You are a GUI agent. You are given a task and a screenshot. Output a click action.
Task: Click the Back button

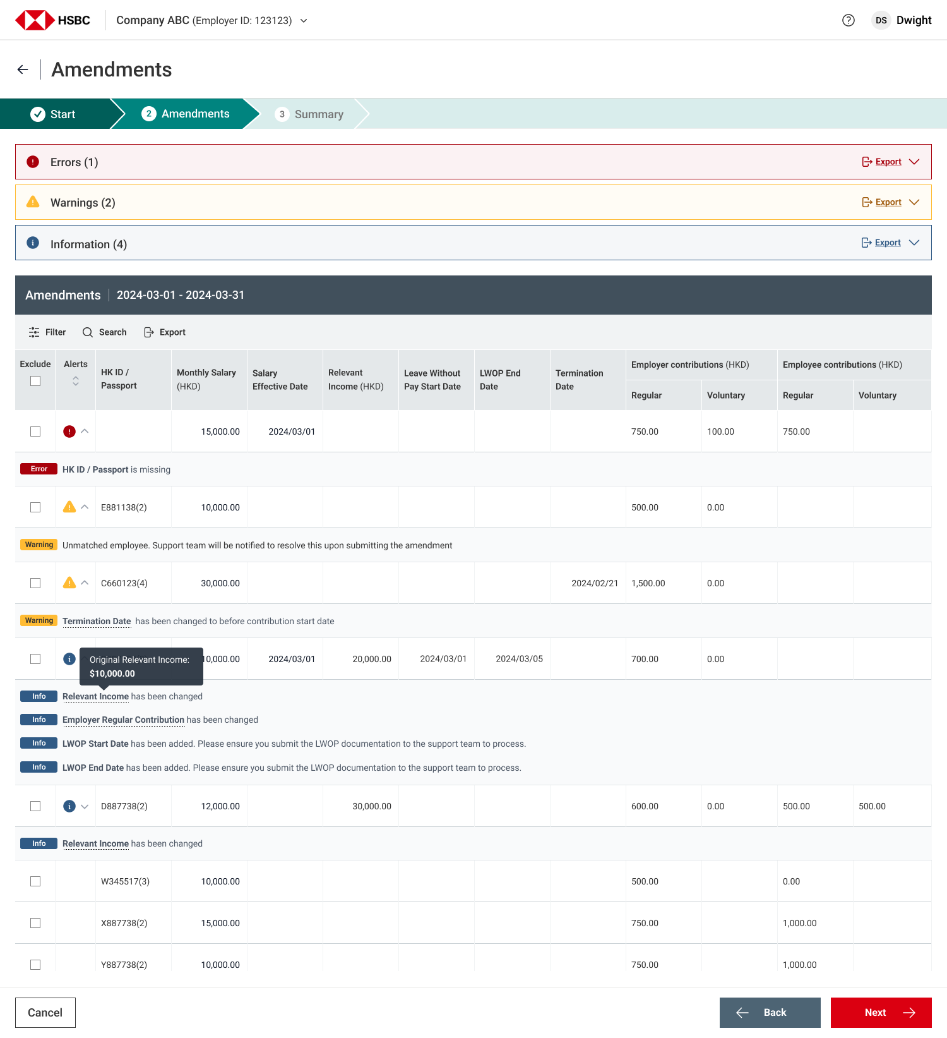pos(770,1013)
